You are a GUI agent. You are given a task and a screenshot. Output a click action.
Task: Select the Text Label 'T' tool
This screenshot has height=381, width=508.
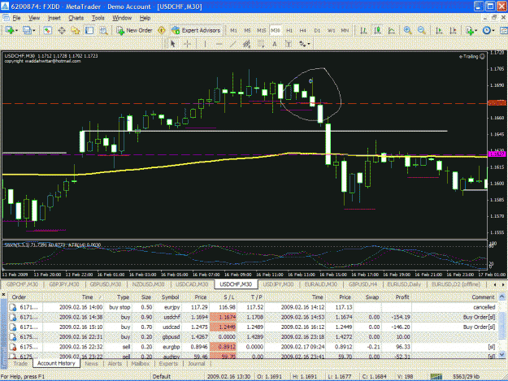point(289,44)
